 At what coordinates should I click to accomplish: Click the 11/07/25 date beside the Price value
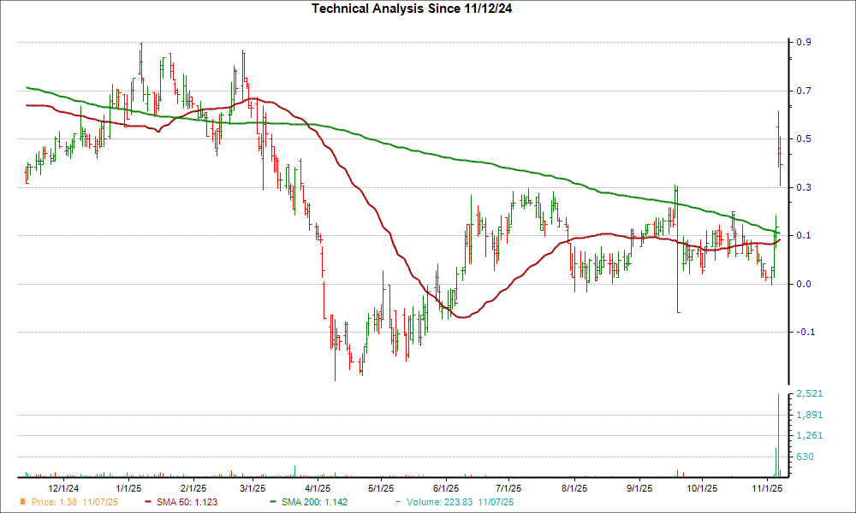pos(101,503)
